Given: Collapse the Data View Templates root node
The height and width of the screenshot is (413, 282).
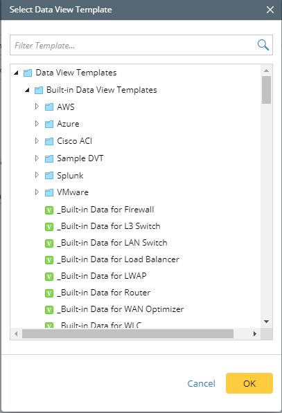Looking at the screenshot, I should coord(17,73).
